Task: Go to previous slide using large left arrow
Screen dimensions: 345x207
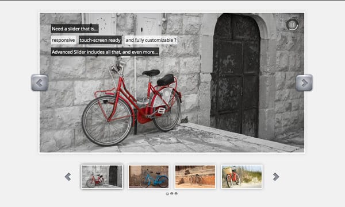Action: pos(40,83)
